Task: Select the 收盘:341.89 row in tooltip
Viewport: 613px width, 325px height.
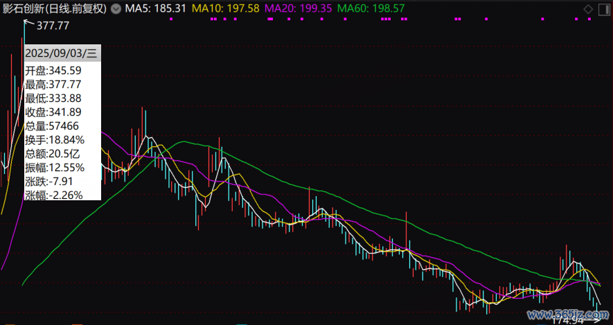Action: [x=62, y=112]
